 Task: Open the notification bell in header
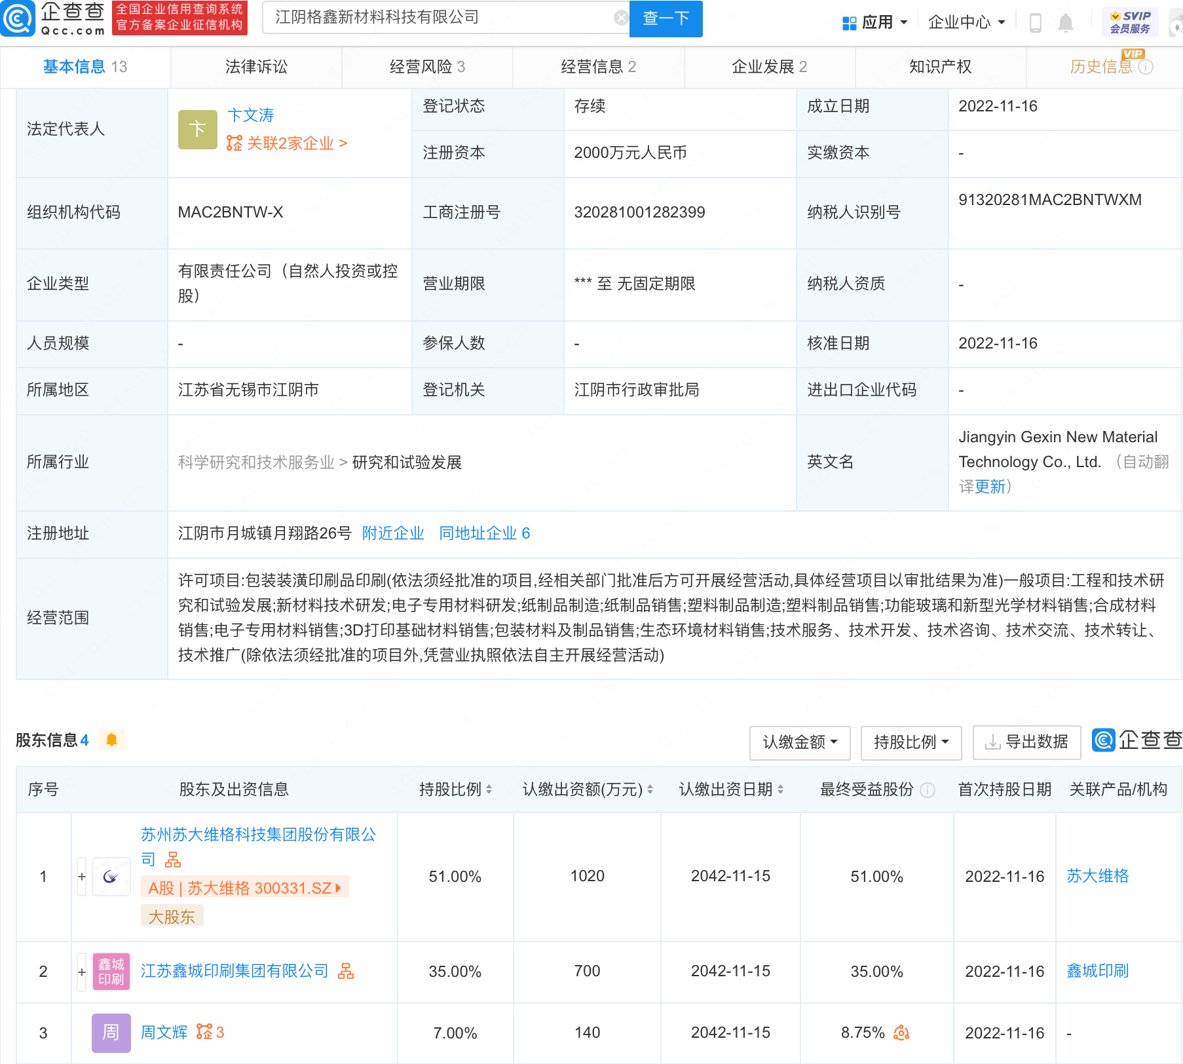click(1066, 23)
